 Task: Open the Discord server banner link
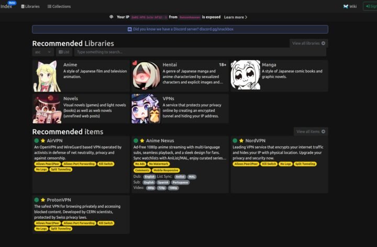coord(180,29)
